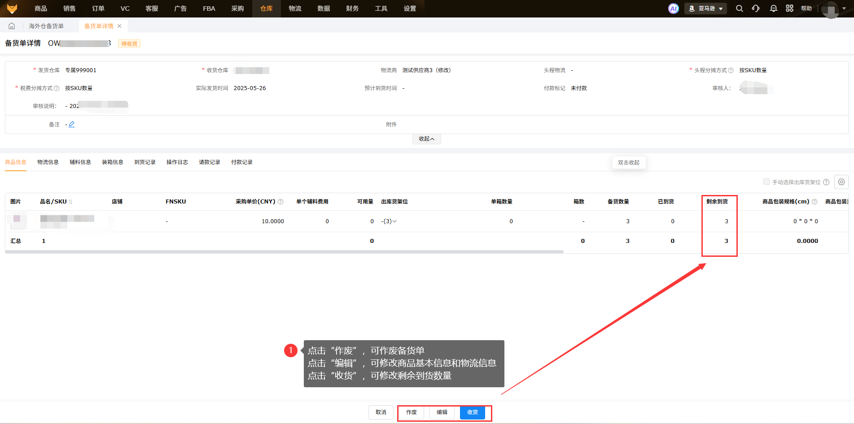
Task: Open the user avatar dropdown arrow
Action: 844,9
